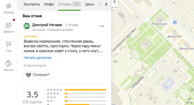The image size is (194, 105).
Task: Filter by five-star ratings bar
Action: [x=85, y=90]
